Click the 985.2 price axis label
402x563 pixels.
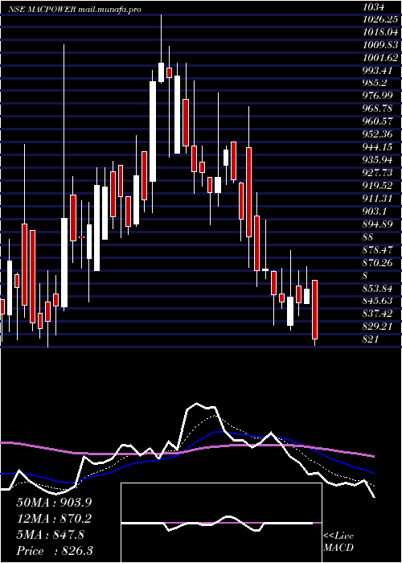click(376, 83)
